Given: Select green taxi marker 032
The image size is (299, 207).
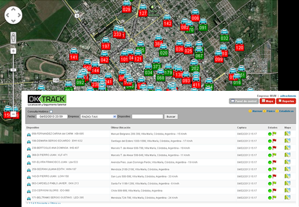Looking at the screenshot, I should (224, 35).
